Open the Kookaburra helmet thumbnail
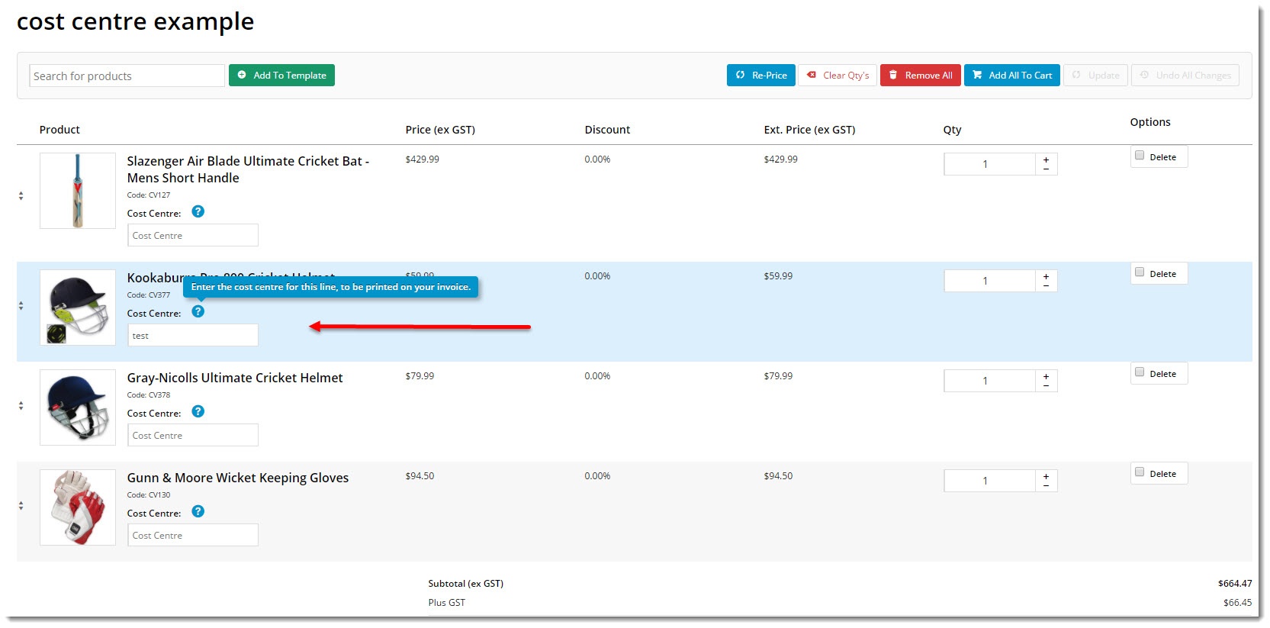 click(x=78, y=308)
